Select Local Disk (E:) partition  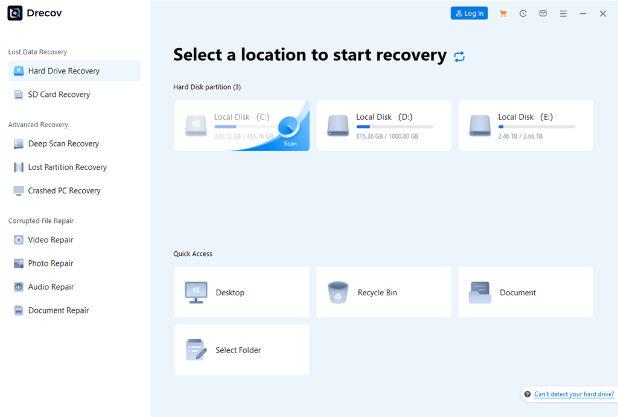coord(526,125)
